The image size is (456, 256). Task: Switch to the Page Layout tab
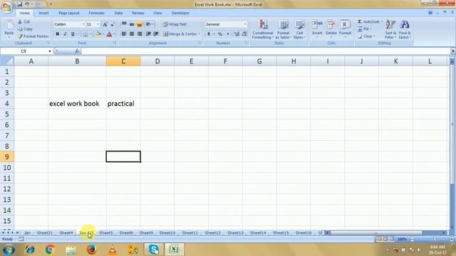coord(69,13)
